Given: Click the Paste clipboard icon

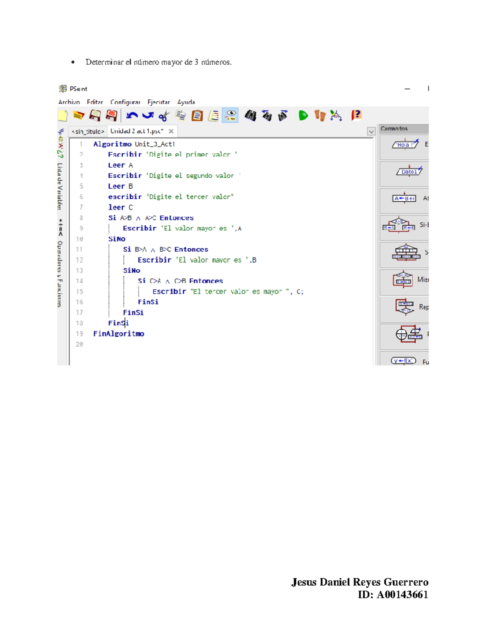Looking at the screenshot, I should tap(197, 116).
